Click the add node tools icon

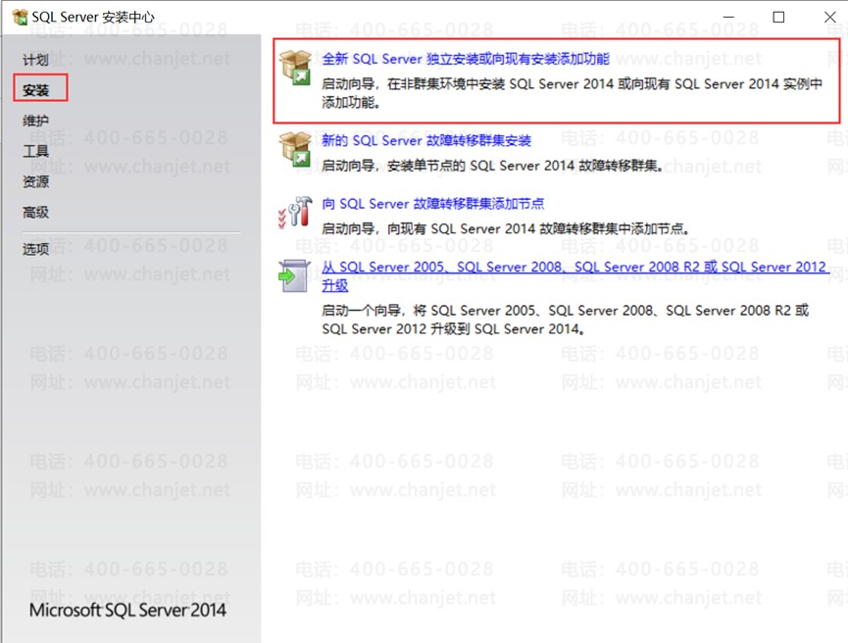pyautogui.click(x=295, y=212)
